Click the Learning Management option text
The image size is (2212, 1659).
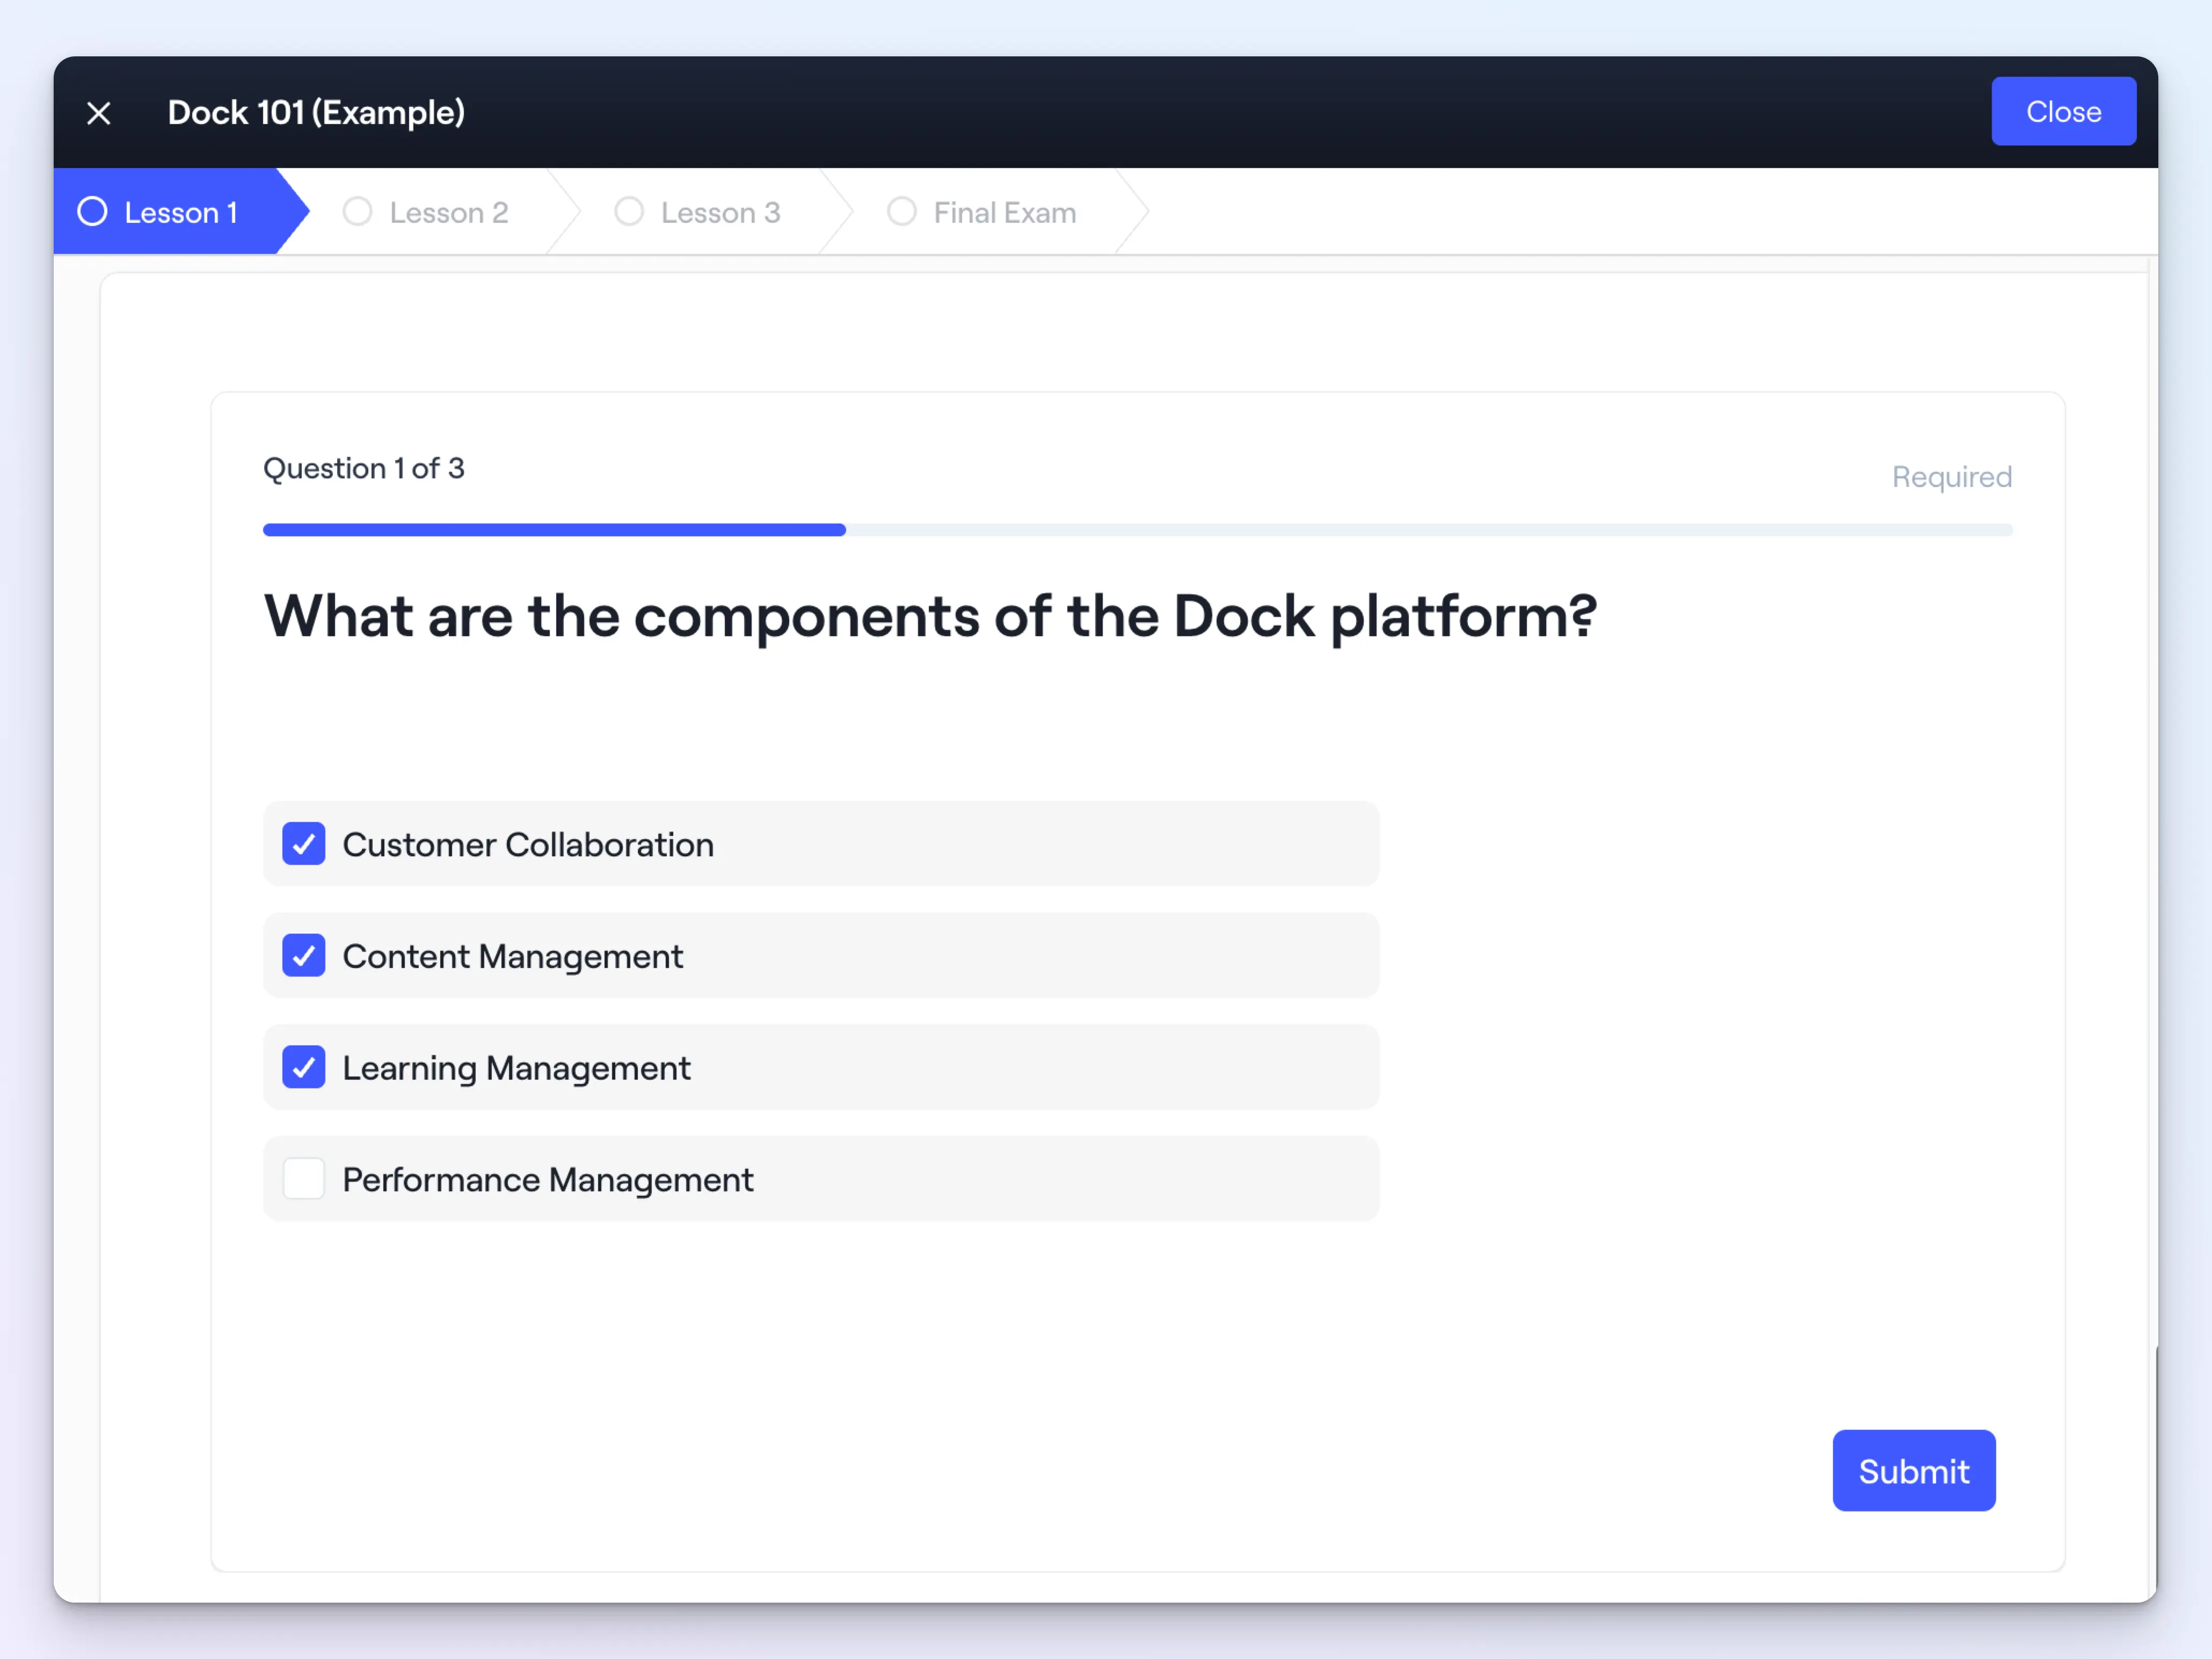pos(516,1068)
